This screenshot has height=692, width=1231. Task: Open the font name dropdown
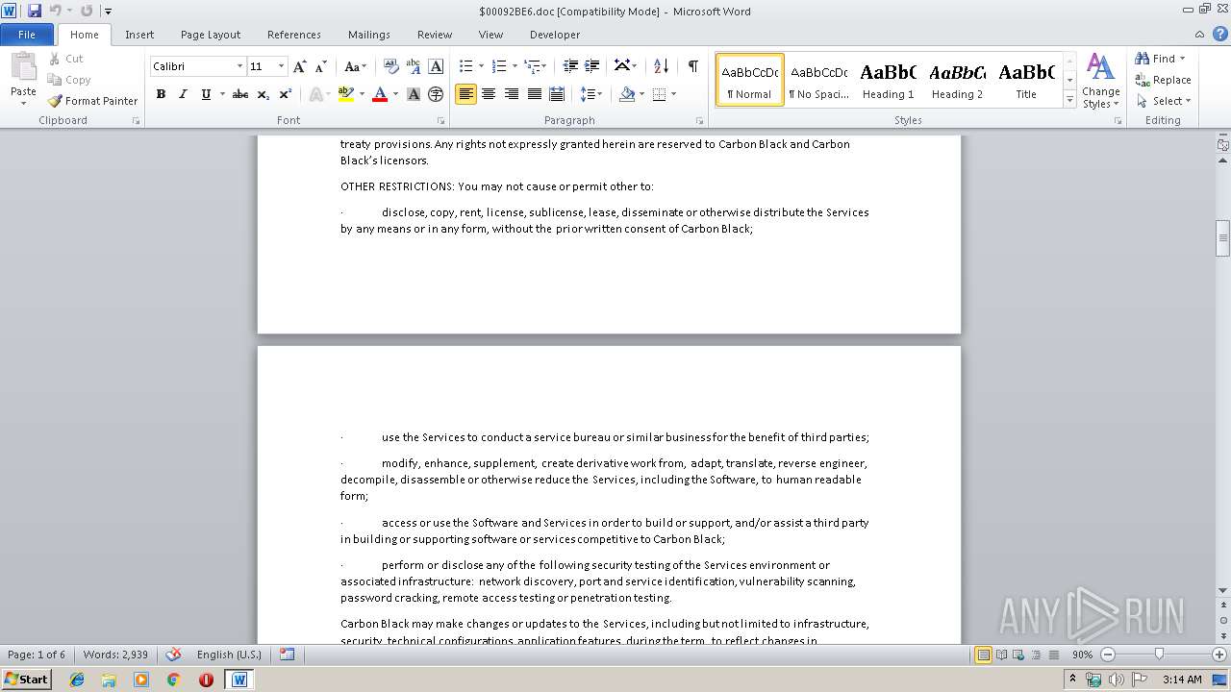pyautogui.click(x=239, y=66)
